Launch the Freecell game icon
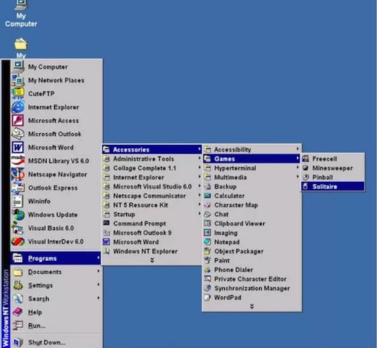This screenshot has width=377, height=348. 306,159
